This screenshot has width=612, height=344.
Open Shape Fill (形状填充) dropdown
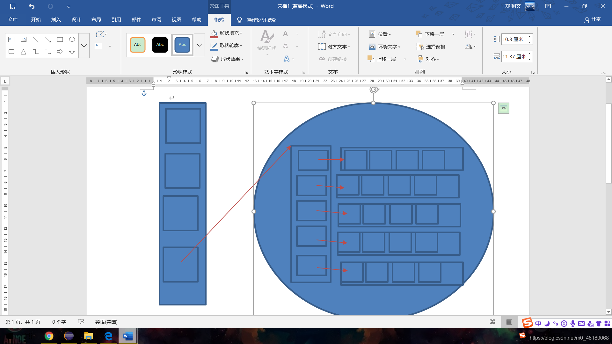pos(227,33)
